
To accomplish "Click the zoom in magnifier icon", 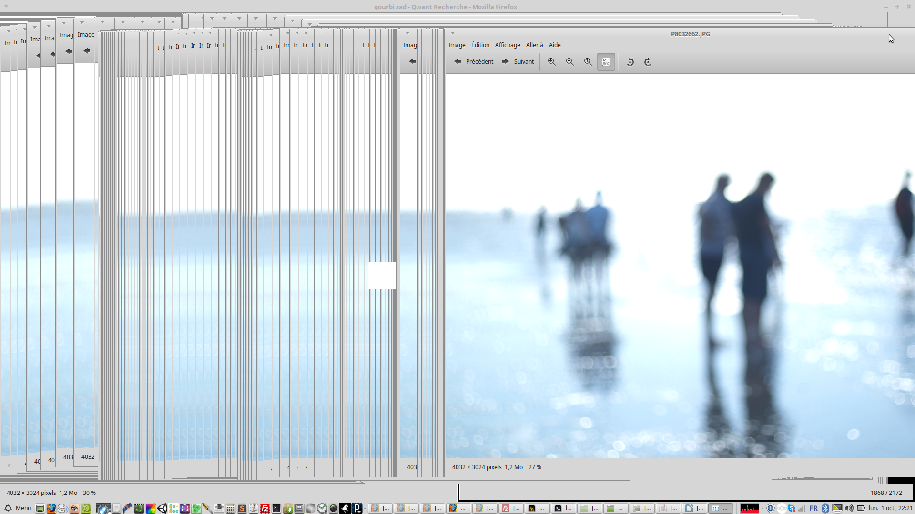I will [x=552, y=62].
